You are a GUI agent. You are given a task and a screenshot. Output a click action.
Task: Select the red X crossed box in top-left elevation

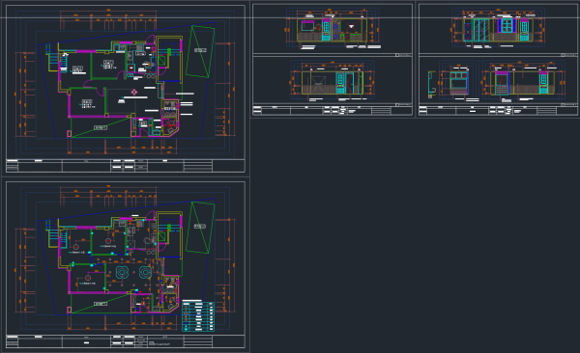351,26
